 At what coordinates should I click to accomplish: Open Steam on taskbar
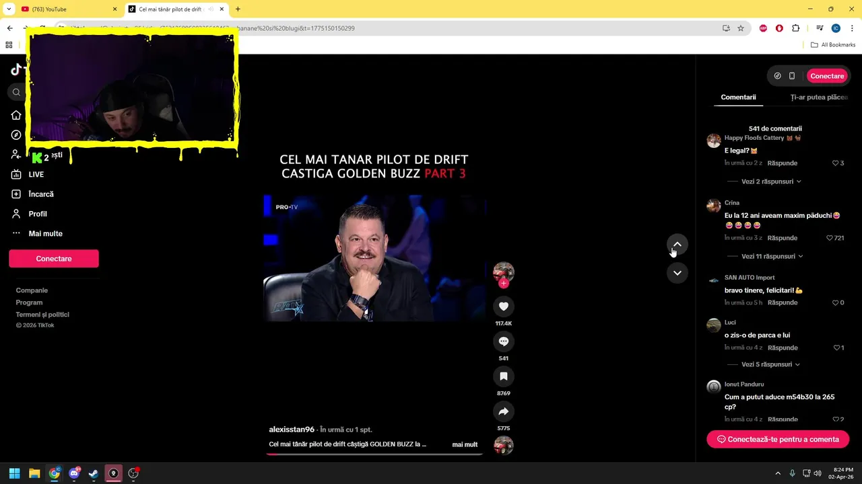click(x=94, y=473)
